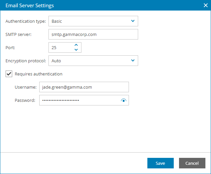Close the Email Server Settings dialog
Screen dimensions: 211x174
tap(205, 5)
